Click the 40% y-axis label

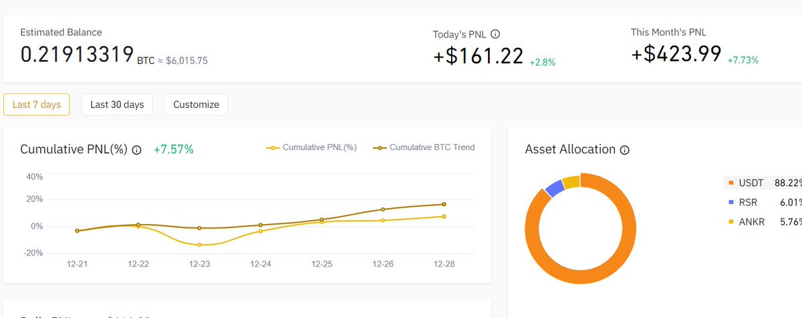click(x=35, y=177)
